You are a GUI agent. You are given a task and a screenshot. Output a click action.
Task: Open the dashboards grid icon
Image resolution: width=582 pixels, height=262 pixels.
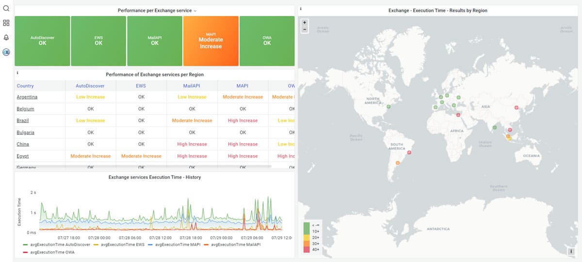(6, 23)
